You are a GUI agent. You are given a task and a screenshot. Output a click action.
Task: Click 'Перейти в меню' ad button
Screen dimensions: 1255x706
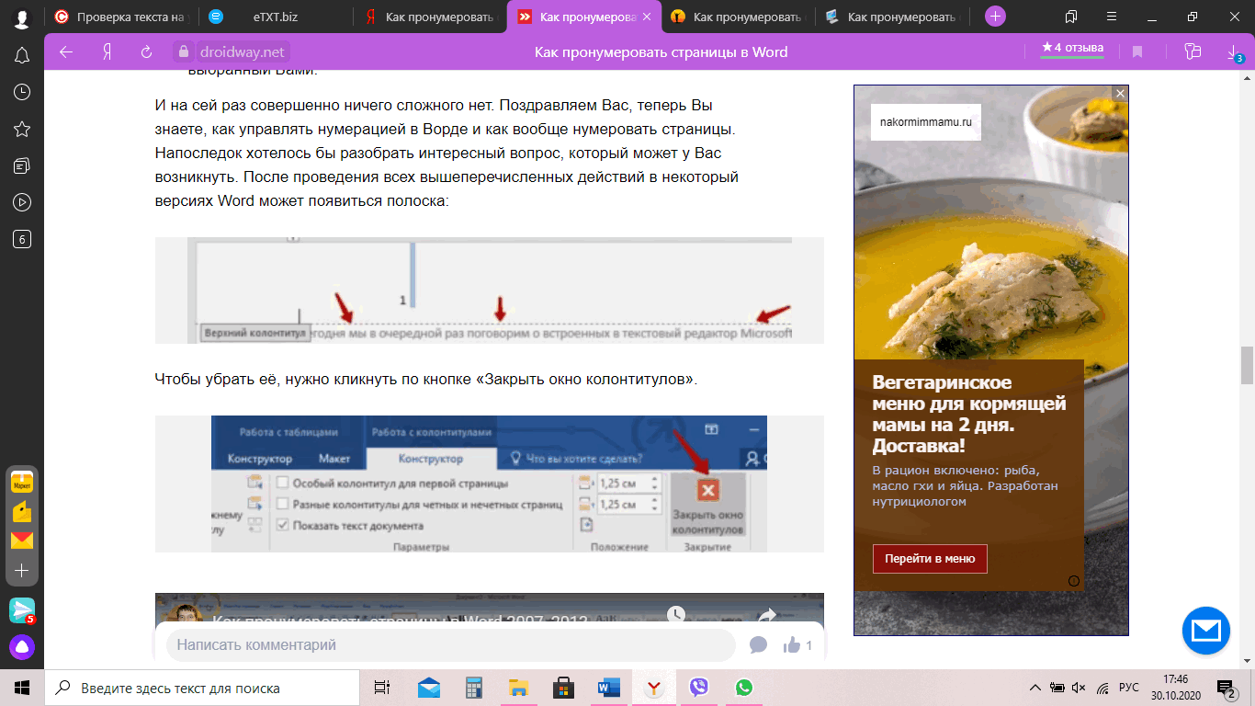tap(930, 559)
